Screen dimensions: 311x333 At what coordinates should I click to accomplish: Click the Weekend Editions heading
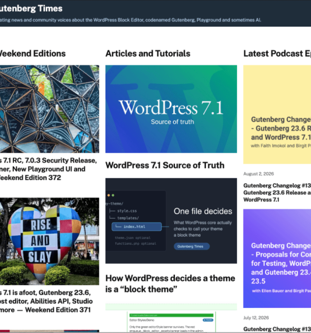coord(33,53)
